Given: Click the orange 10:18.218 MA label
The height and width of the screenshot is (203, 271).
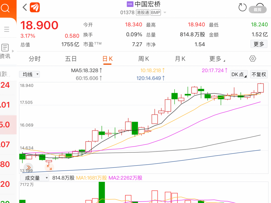Looking at the screenshot, I should [152, 70].
